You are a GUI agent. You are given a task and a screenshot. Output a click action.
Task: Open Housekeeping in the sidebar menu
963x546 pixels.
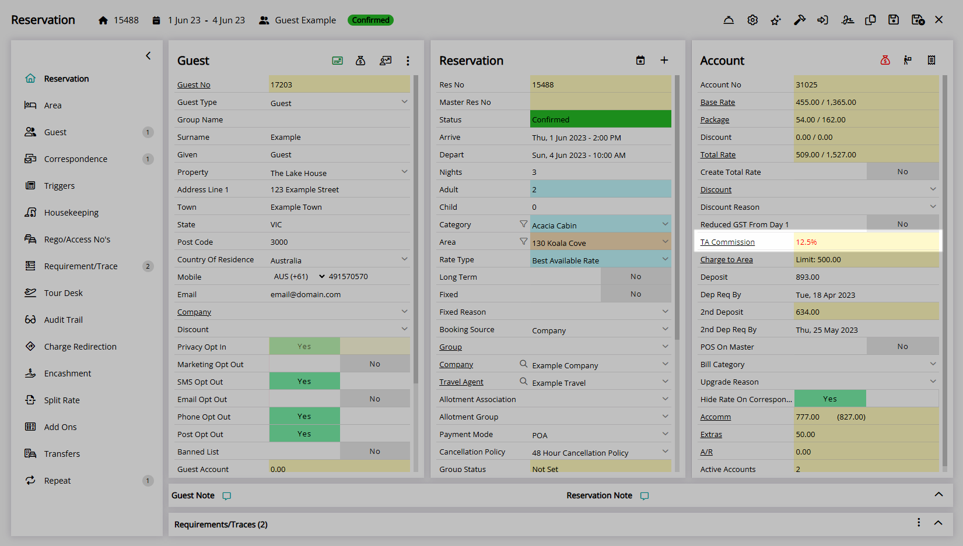point(71,213)
